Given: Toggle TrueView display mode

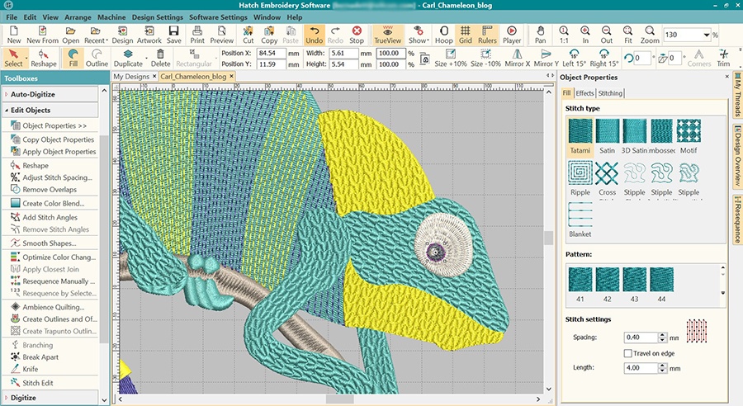Looking at the screenshot, I should pyautogui.click(x=386, y=34).
